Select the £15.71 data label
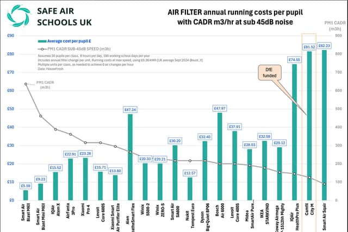Image resolution: width=348 pixels, height=232 pixels. pos(100,167)
